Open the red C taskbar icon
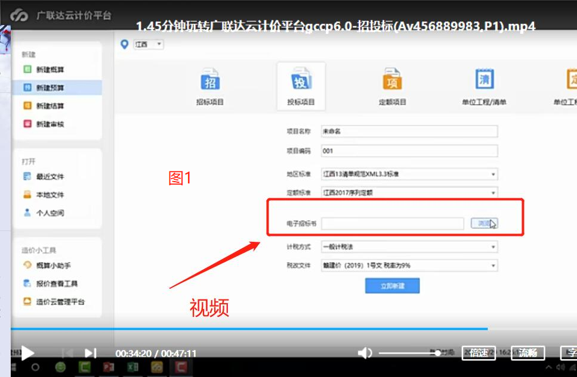The width and height of the screenshot is (577, 377). (181, 367)
